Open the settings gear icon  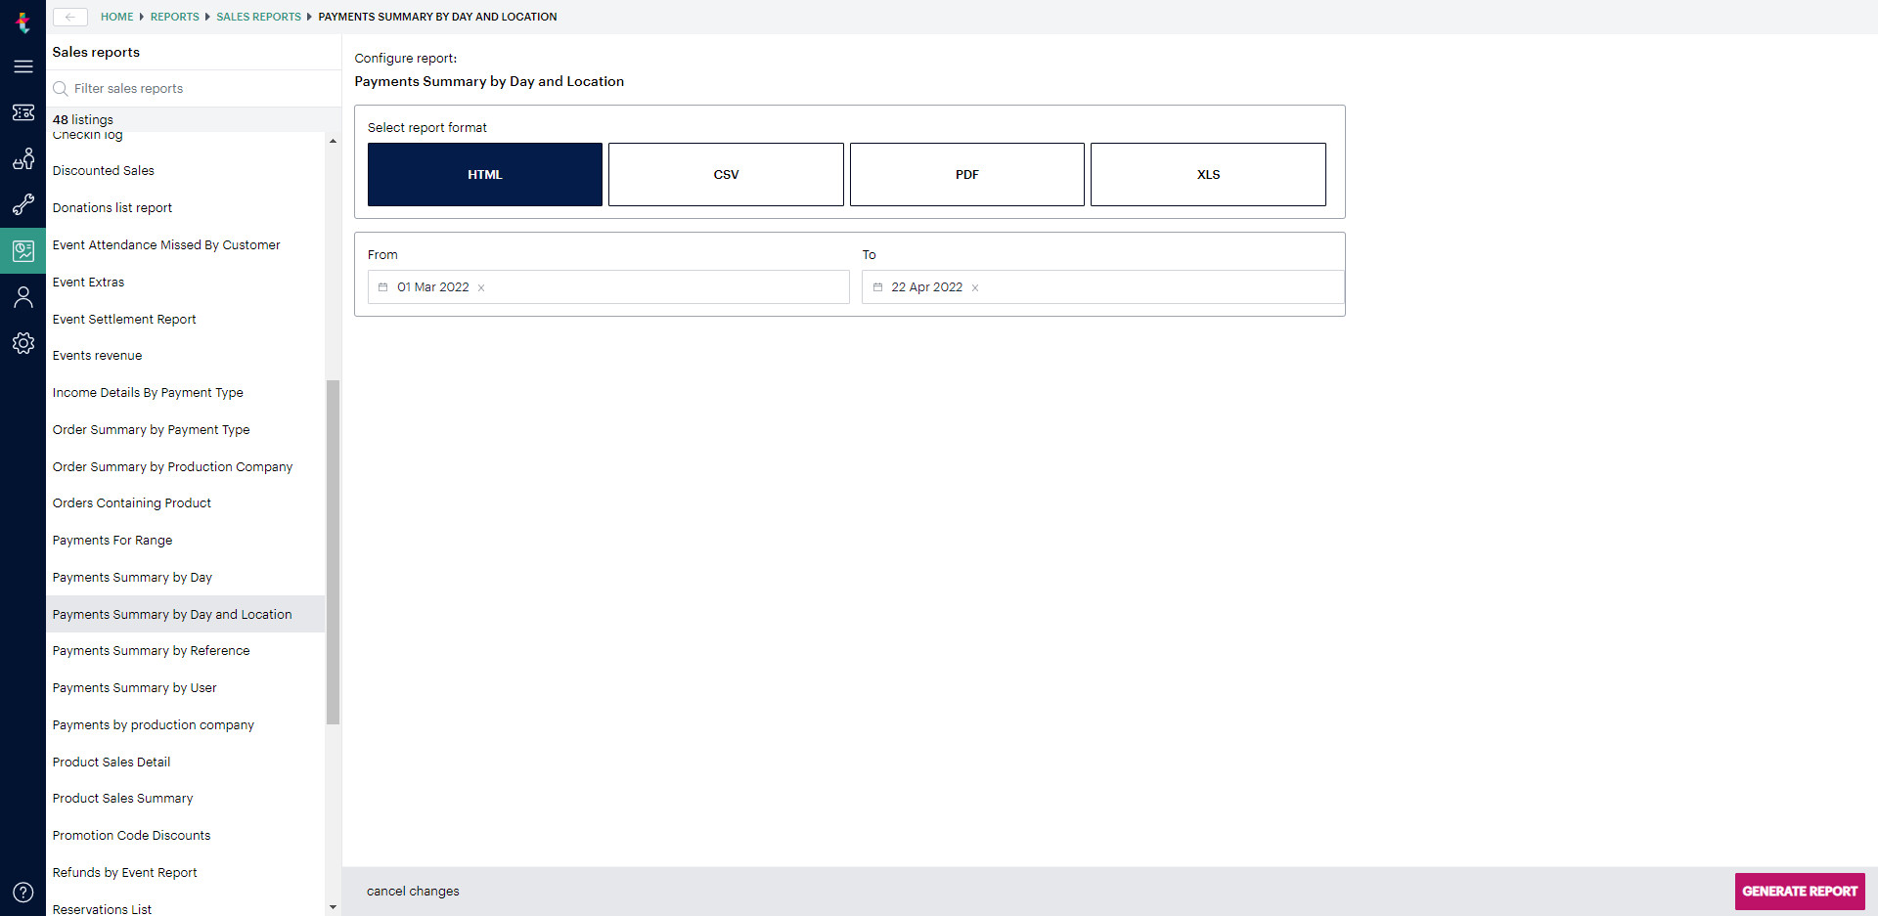tap(23, 343)
